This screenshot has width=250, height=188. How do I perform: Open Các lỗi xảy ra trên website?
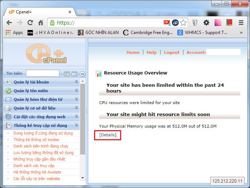pyautogui.click(x=37, y=179)
